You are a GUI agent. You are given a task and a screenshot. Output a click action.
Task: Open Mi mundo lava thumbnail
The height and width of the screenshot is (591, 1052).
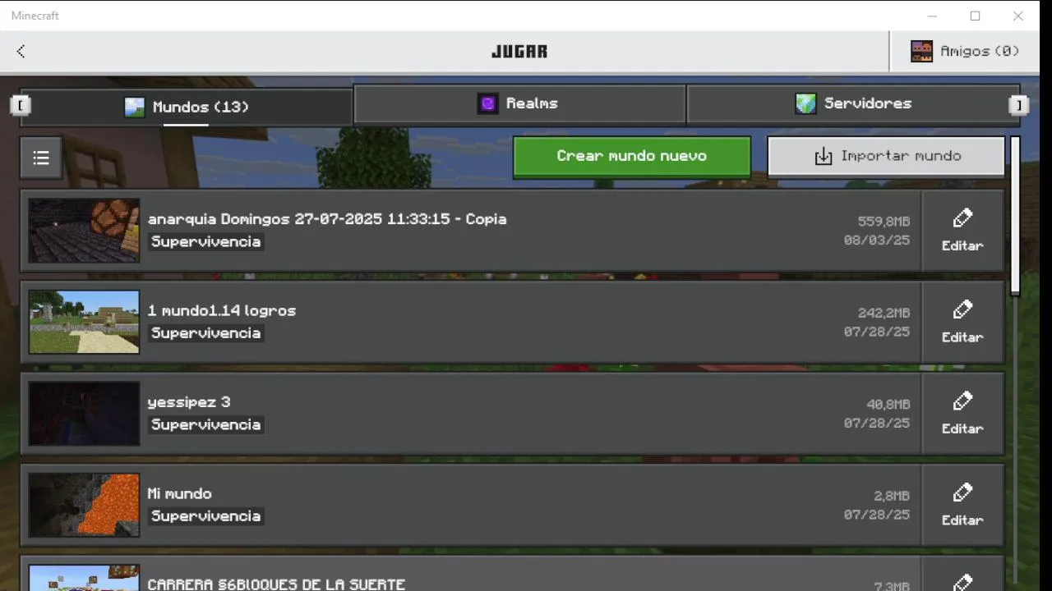pos(84,505)
